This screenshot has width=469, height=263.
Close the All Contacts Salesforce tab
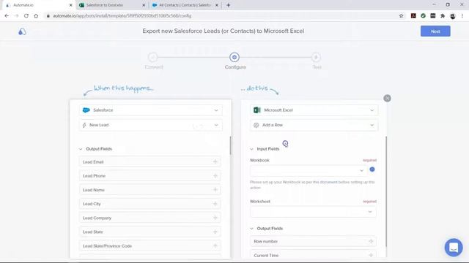[x=217, y=5]
